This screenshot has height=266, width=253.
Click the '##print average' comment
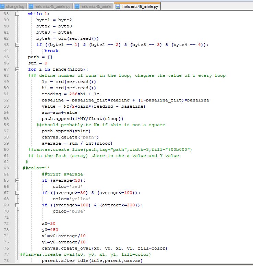(62, 174)
